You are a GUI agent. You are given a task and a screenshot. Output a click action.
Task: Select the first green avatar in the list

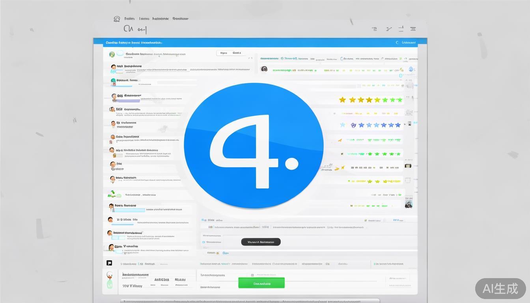[112, 54]
